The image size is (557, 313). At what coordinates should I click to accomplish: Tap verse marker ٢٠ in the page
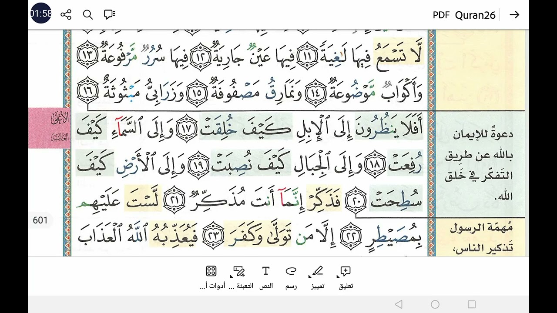[x=356, y=200]
